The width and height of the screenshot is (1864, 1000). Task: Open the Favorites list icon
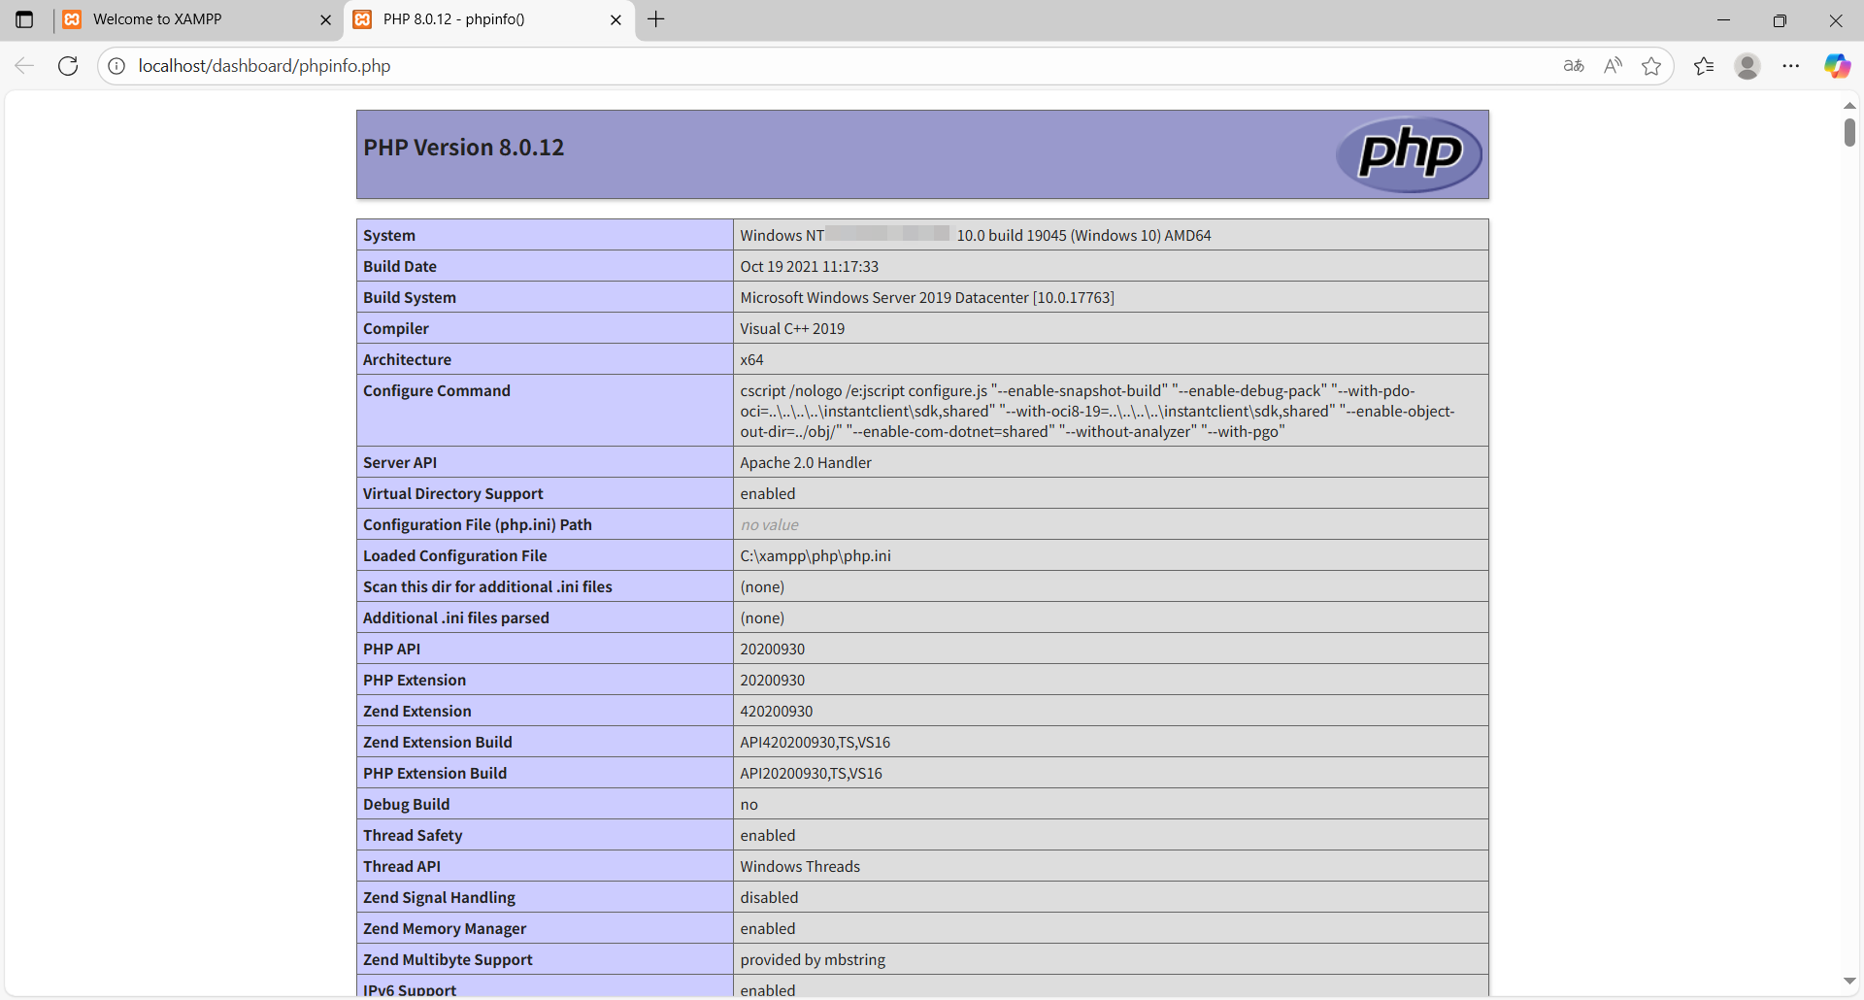[1704, 66]
